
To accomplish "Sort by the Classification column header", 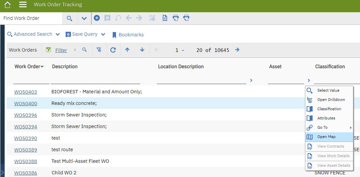I will 330,66.
